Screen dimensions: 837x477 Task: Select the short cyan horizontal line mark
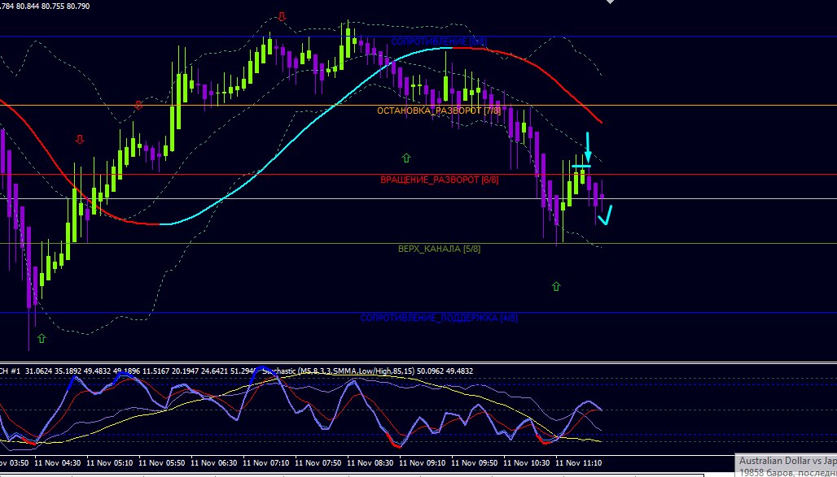(581, 167)
